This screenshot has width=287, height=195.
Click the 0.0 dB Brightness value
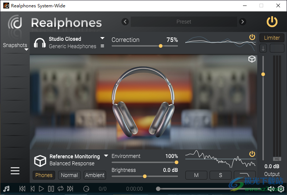click(x=170, y=170)
